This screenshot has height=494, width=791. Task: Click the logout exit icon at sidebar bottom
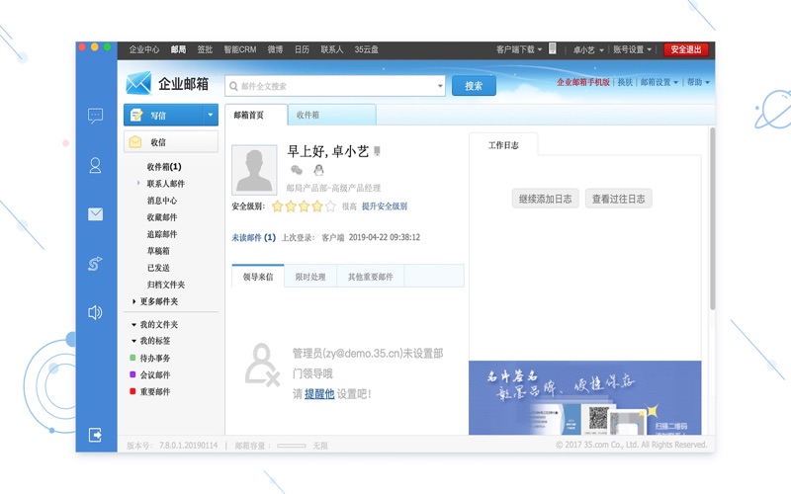95,434
